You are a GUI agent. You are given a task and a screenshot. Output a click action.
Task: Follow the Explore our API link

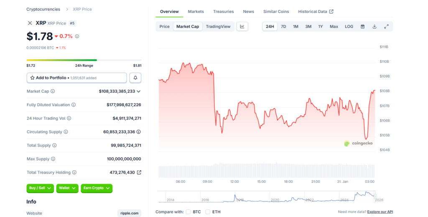380,212
